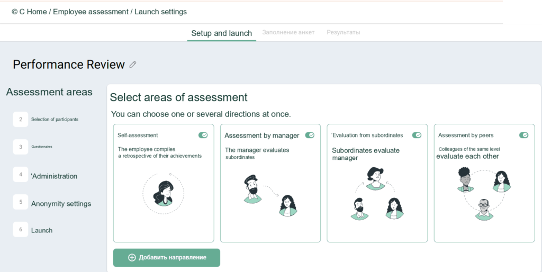The height and width of the screenshot is (272, 542).
Task: Click the text 'Colleagues of the same level'
Action: [x=469, y=149]
